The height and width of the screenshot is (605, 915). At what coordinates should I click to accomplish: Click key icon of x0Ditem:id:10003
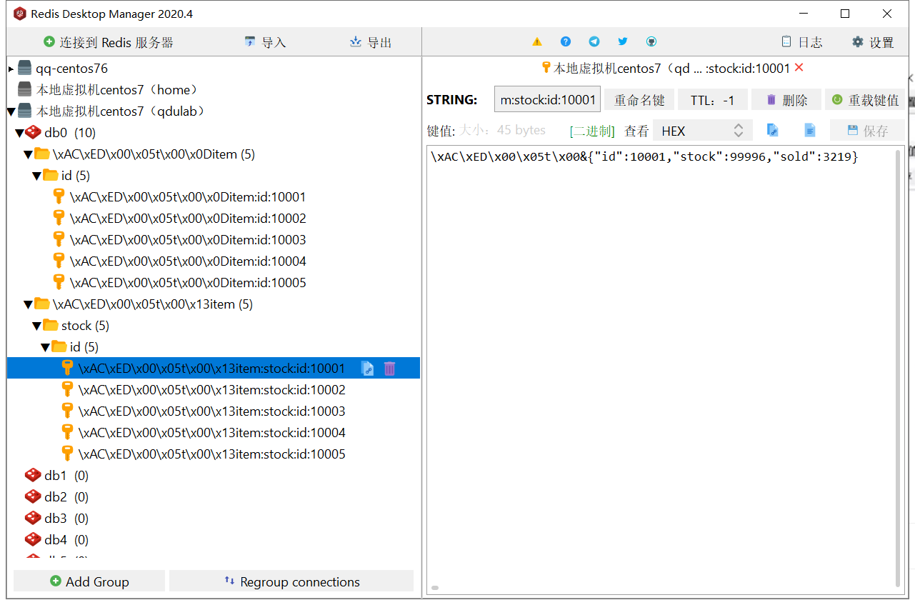tap(59, 239)
